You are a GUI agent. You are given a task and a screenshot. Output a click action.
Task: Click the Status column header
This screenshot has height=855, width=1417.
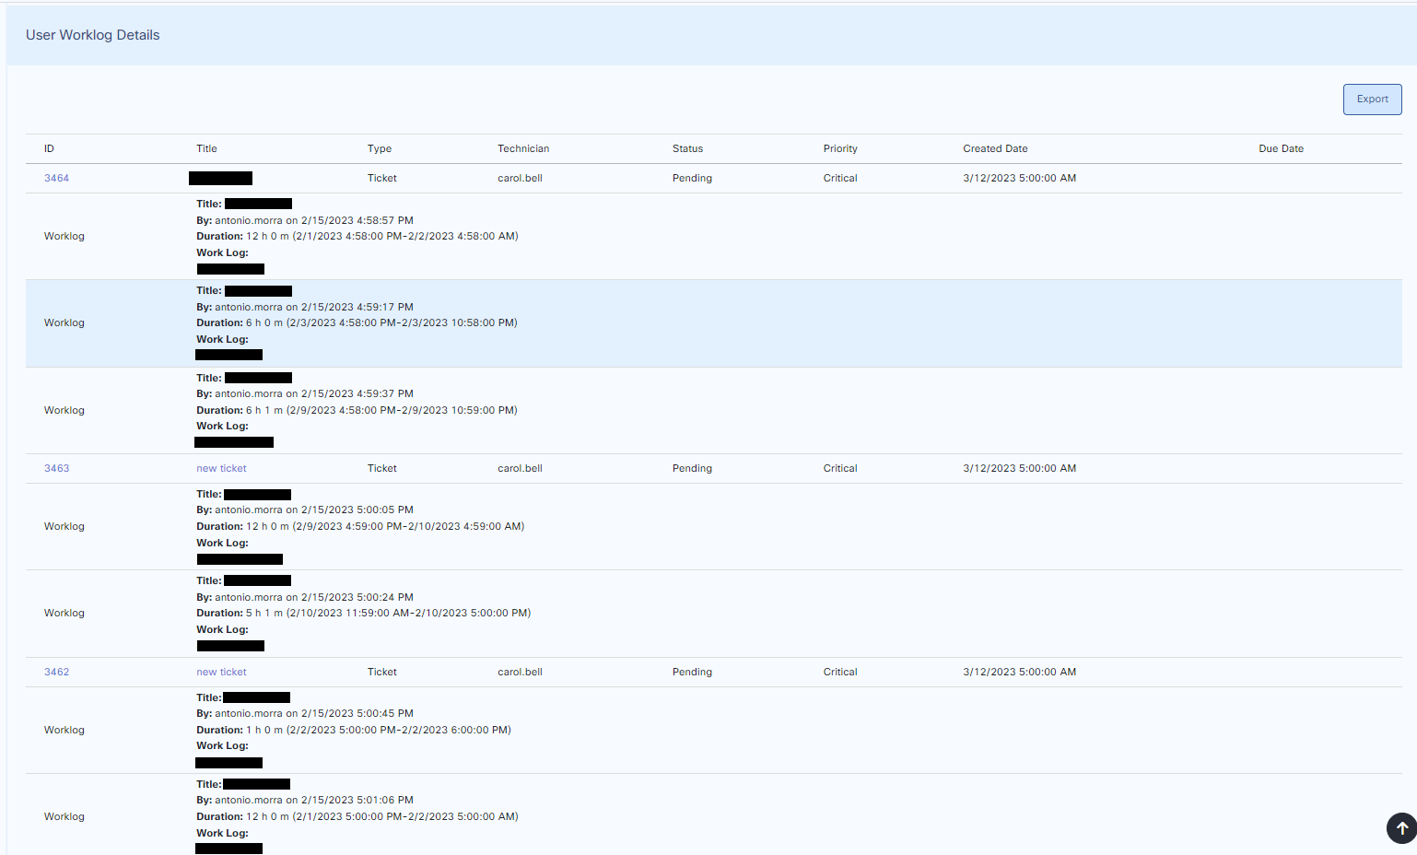(687, 149)
